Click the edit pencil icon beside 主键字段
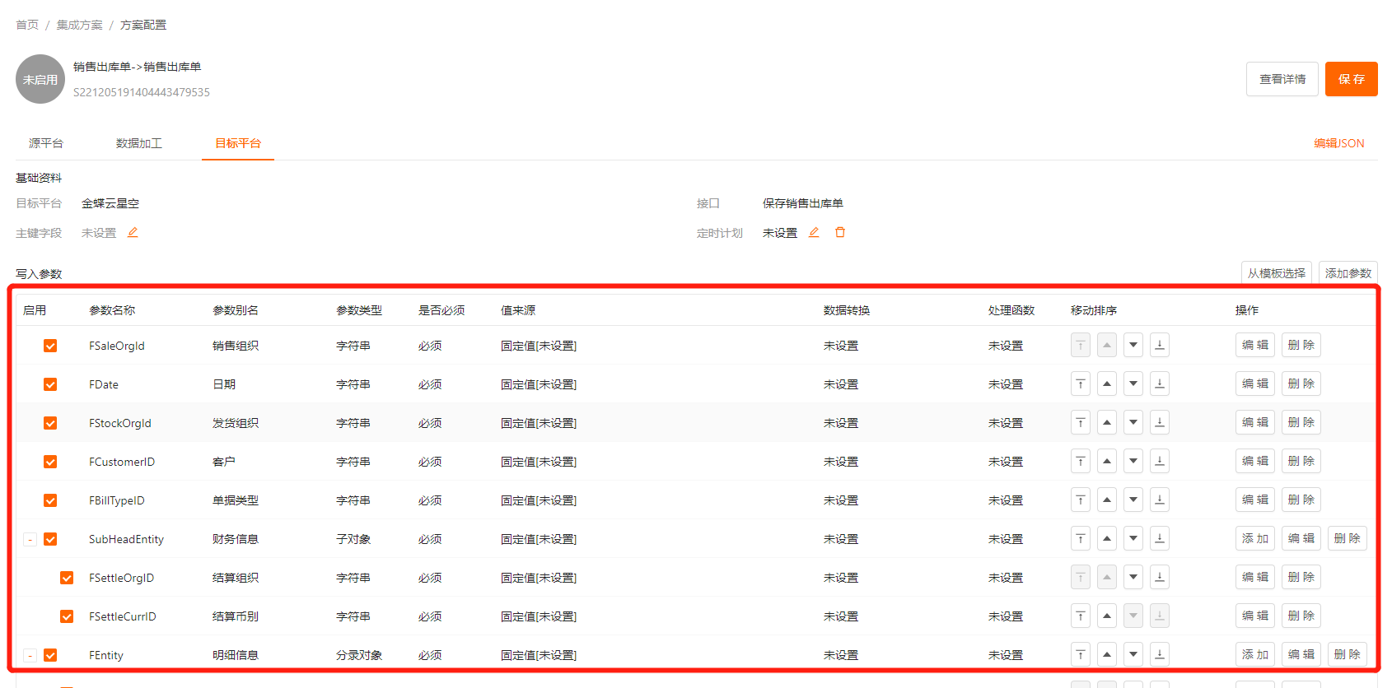The width and height of the screenshot is (1392, 688). coord(133,233)
